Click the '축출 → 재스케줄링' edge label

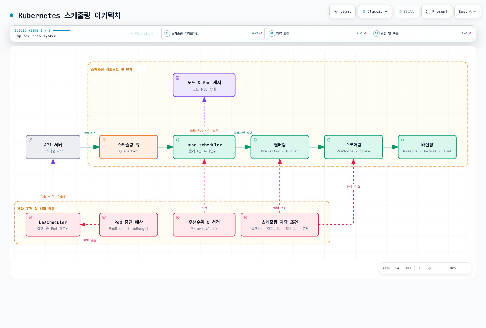(x=53, y=196)
